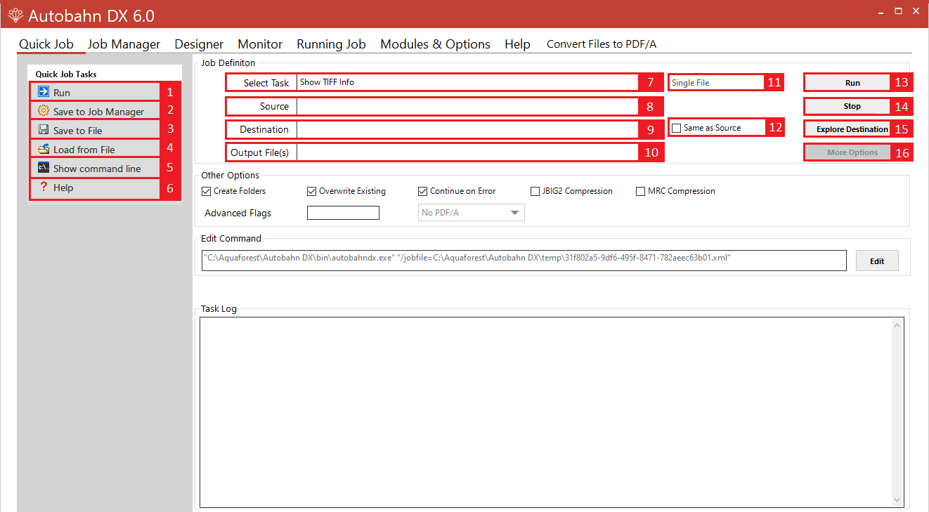Select Show command line task
This screenshot has height=512, width=929.
[x=95, y=168]
